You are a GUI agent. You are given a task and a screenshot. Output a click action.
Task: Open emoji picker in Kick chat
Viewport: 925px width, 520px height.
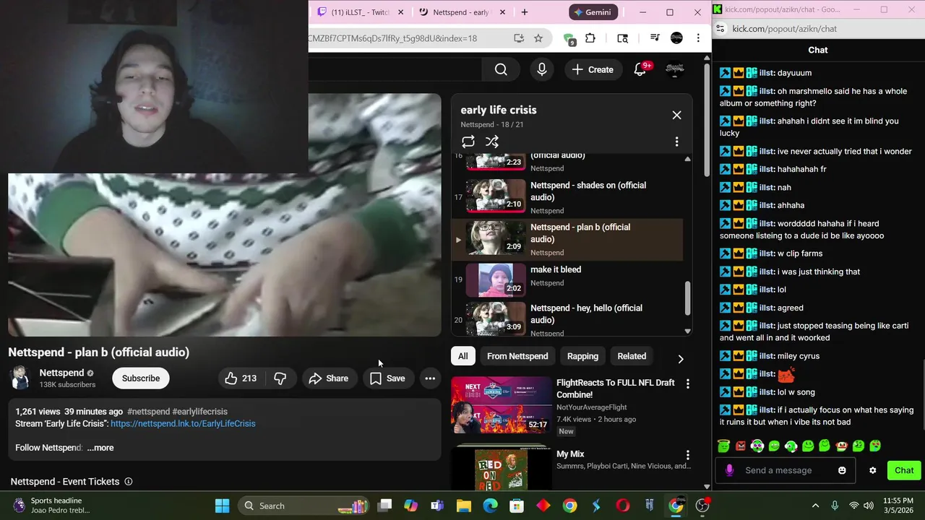coord(842,470)
